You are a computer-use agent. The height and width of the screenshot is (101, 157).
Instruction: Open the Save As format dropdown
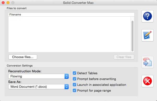tap(38, 87)
